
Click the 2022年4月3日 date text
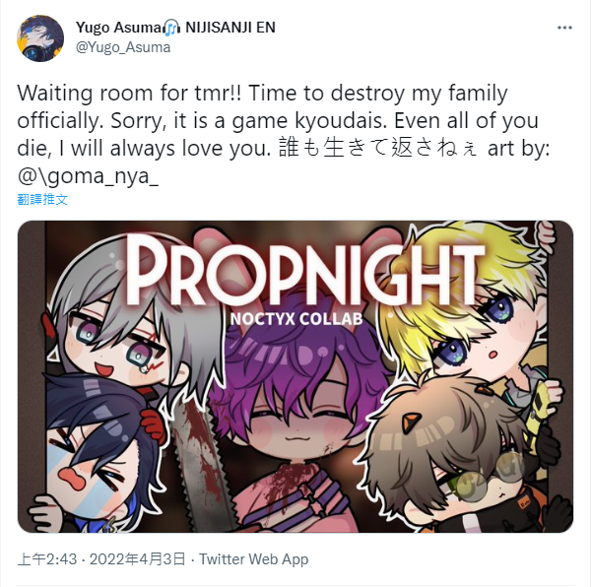[x=138, y=559]
